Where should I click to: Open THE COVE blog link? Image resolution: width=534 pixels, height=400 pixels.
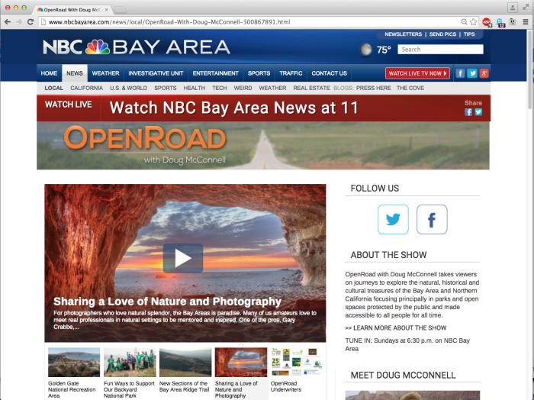410,88
